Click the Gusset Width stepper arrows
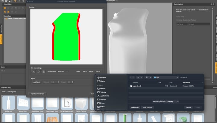This screenshot has height=123, width=217. tap(68, 71)
